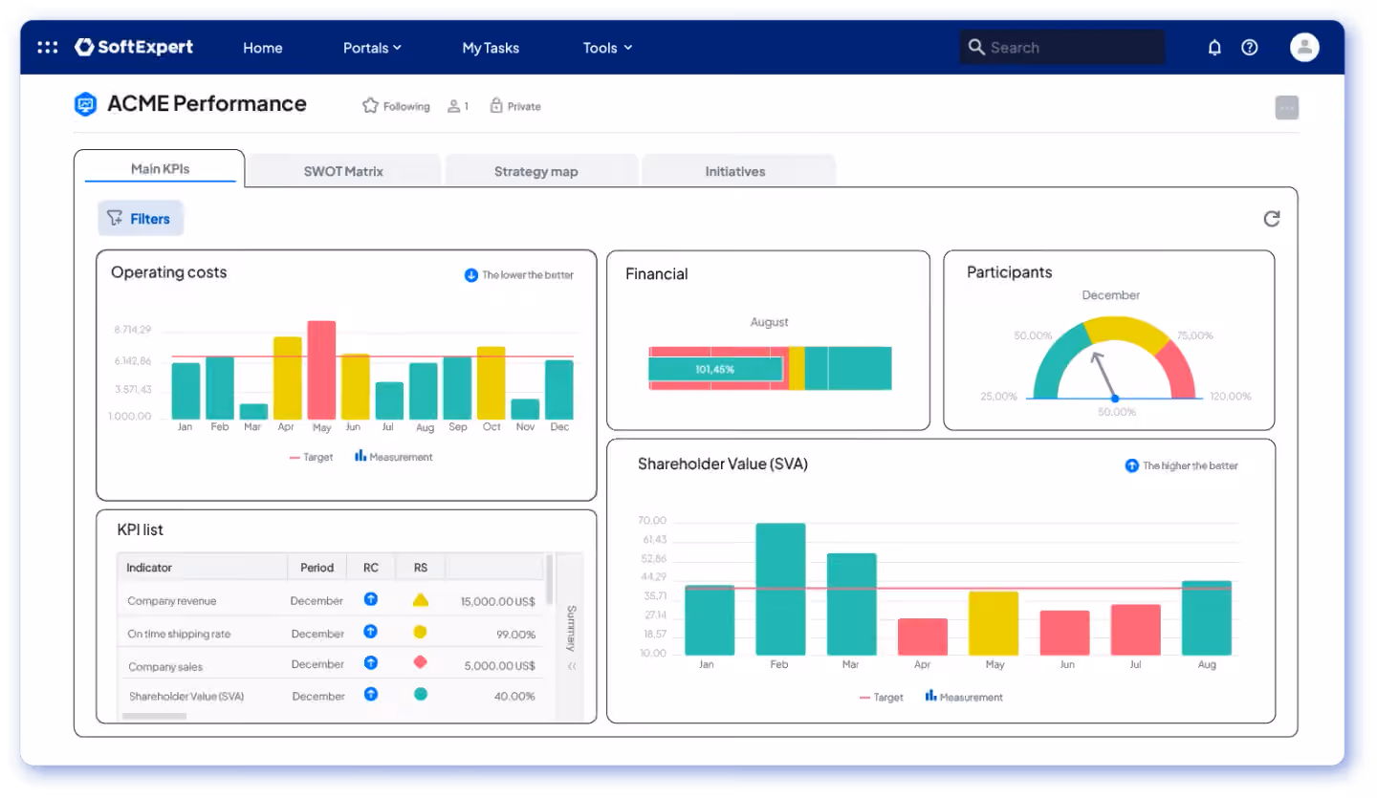Expand the Summary side panel chevron
Screen dimensions: 1377x798
[572, 666]
